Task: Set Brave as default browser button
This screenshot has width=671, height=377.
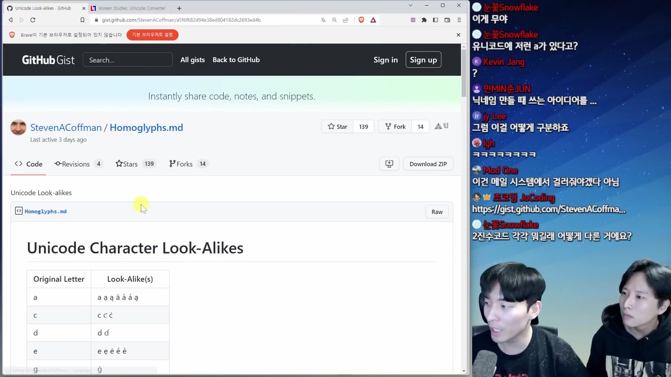Action: coord(152,35)
